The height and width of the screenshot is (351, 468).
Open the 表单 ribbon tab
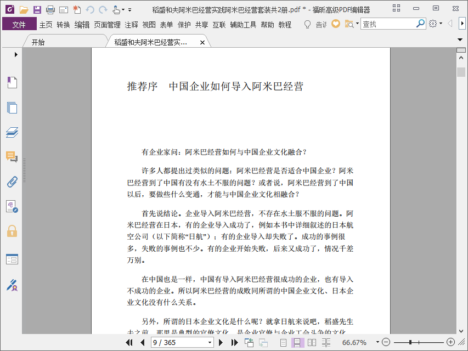[166, 25]
